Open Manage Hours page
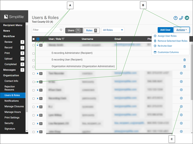The width and height of the screenshot is (193, 144). tap(13, 112)
